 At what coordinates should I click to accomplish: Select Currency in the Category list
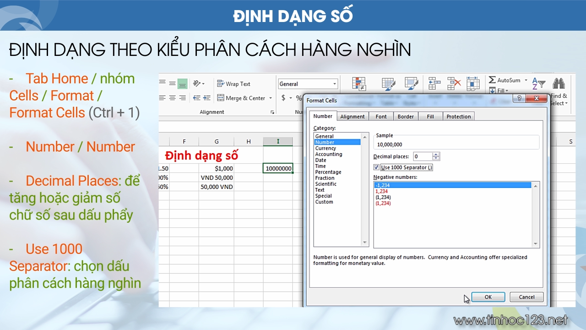tap(326, 148)
